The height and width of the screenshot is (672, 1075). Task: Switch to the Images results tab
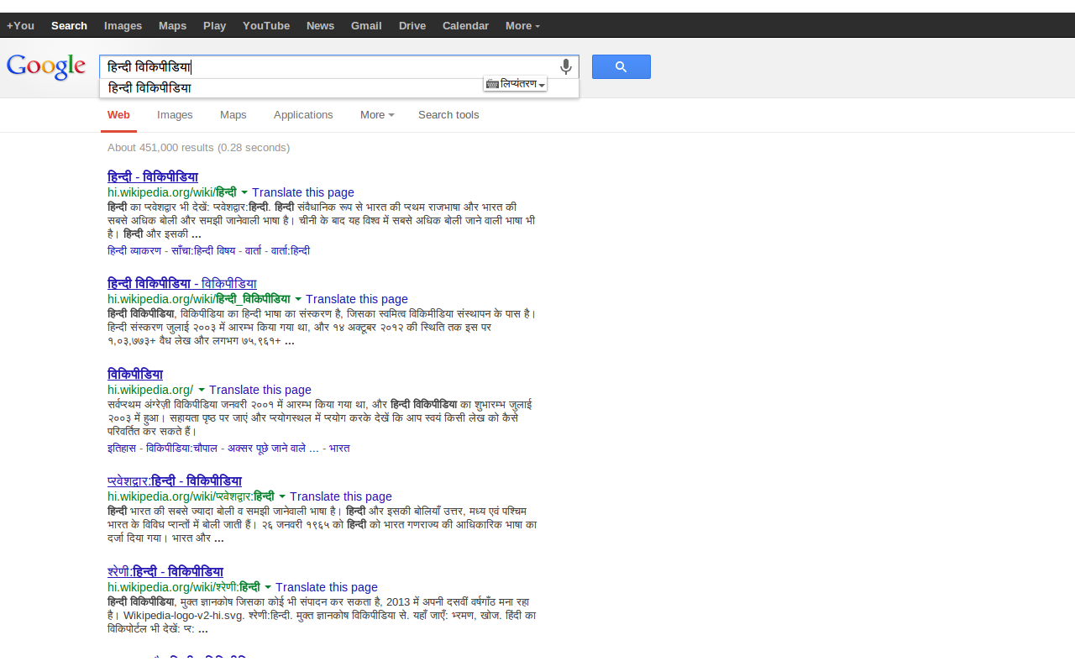click(x=175, y=115)
